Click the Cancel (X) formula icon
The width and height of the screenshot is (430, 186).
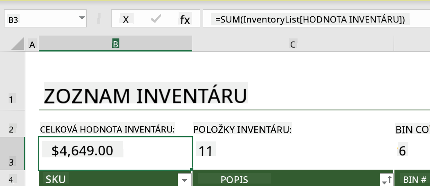click(x=125, y=20)
